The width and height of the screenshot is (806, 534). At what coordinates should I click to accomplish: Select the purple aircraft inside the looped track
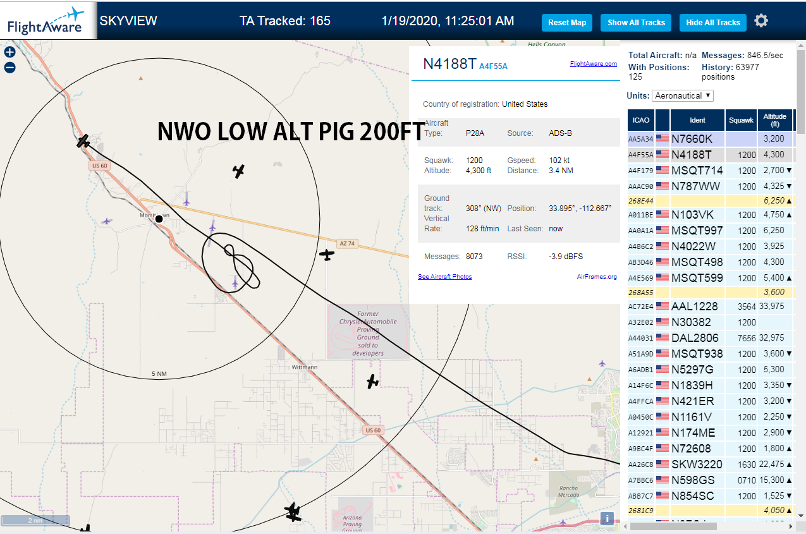click(x=235, y=282)
